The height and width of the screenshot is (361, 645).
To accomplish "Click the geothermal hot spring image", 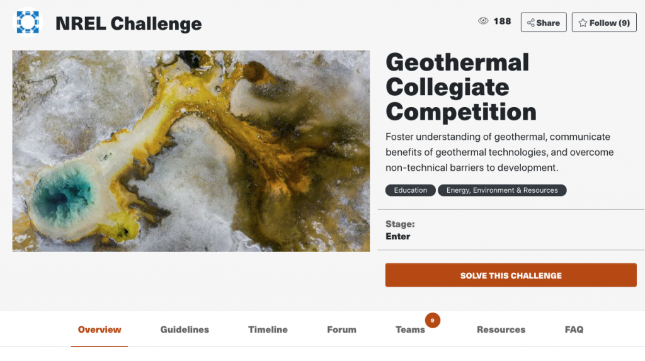I will click(x=191, y=151).
